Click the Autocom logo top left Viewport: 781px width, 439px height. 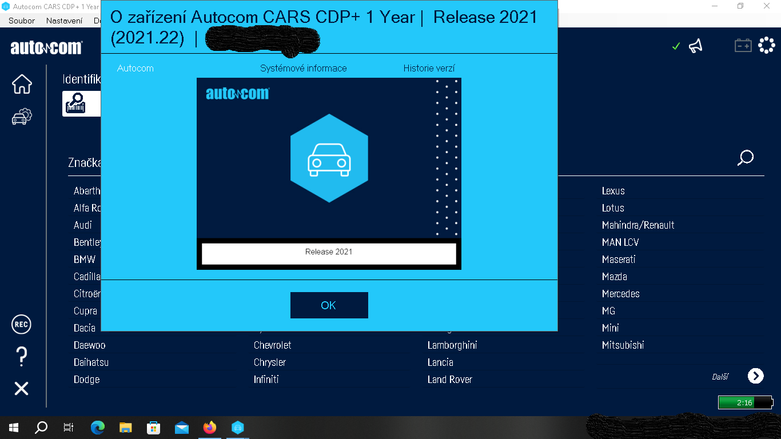(x=46, y=48)
